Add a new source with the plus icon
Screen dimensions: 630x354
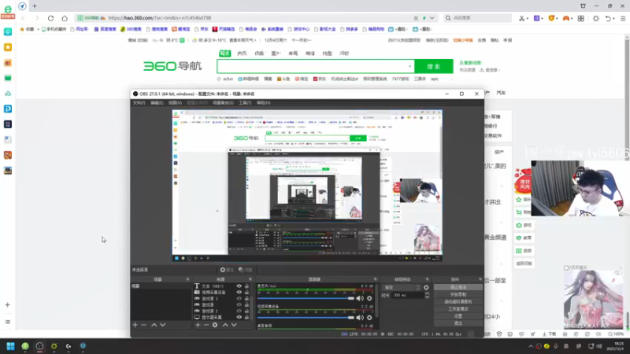[x=198, y=325]
